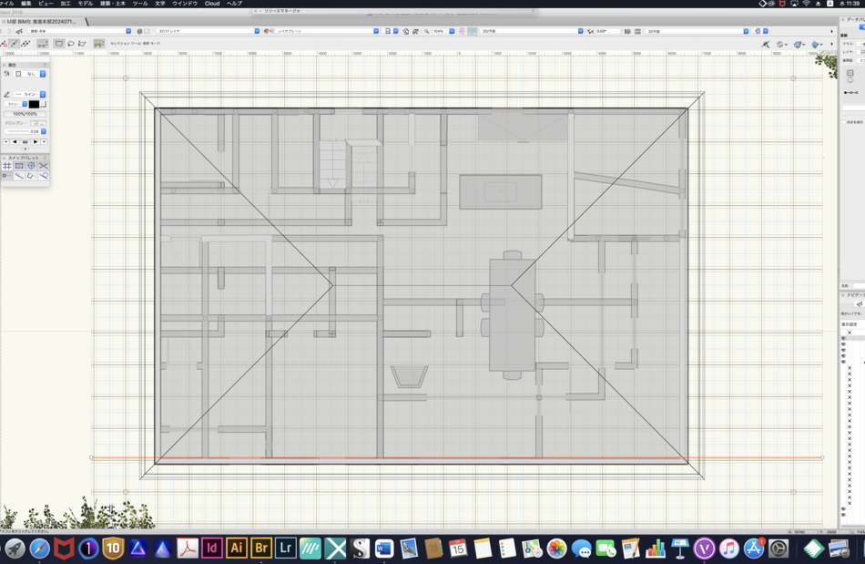865x564 pixels.
Task: Toggle the X marker in navigation list
Action: [850, 333]
